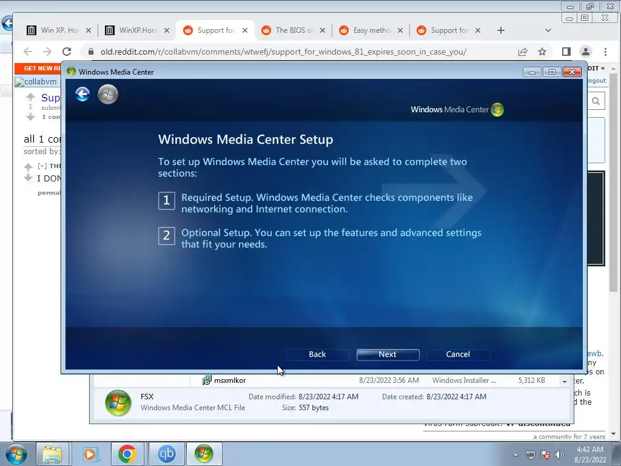Show hidden system tray icons
621x466 pixels.
coord(515,454)
